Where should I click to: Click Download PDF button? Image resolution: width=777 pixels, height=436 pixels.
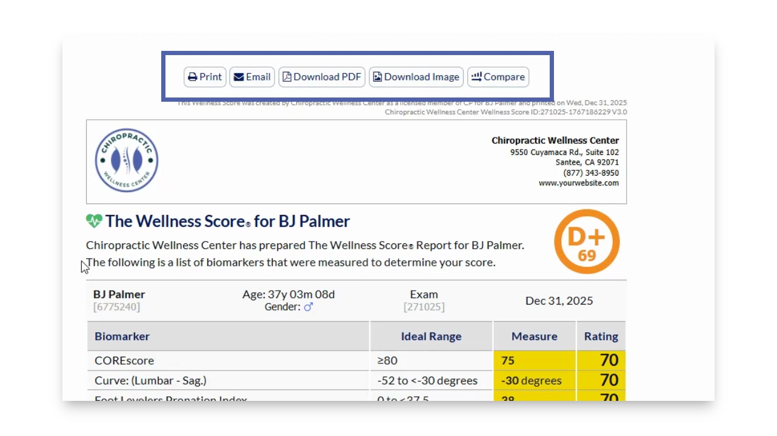point(322,77)
